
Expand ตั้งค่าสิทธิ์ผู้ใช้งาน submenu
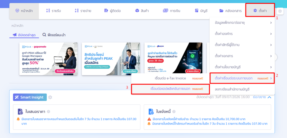pos(242,45)
